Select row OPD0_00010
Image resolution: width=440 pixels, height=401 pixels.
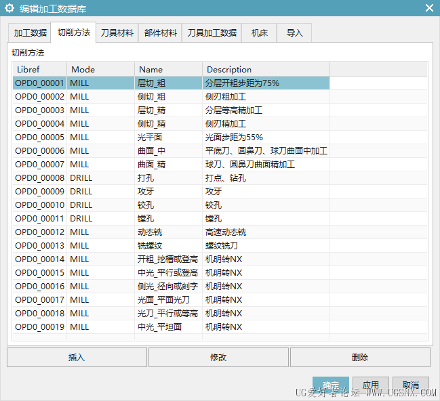171,205
